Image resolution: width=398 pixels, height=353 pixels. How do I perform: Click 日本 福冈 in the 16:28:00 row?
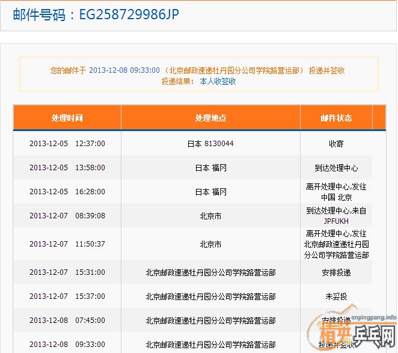210,192
